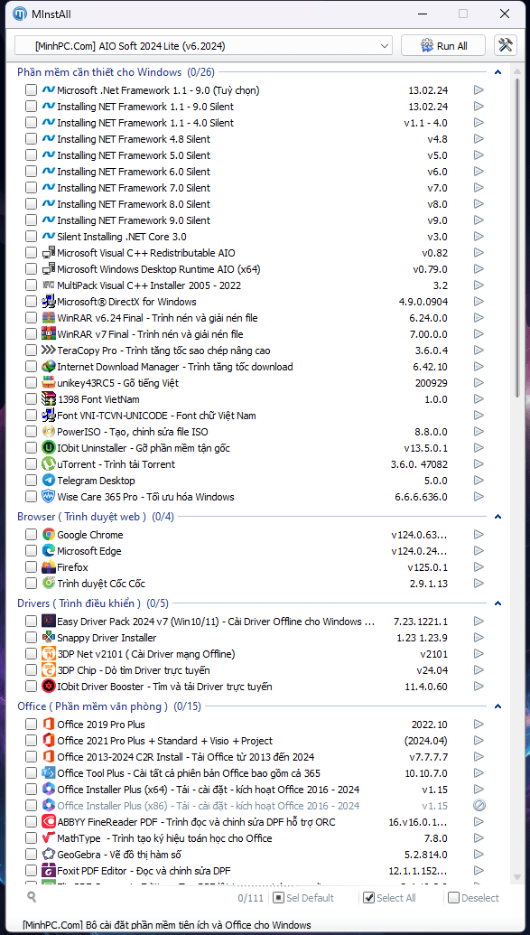Click the 3DP Net v2101 icon
Screen dimensions: 530x935
[x=48, y=654]
